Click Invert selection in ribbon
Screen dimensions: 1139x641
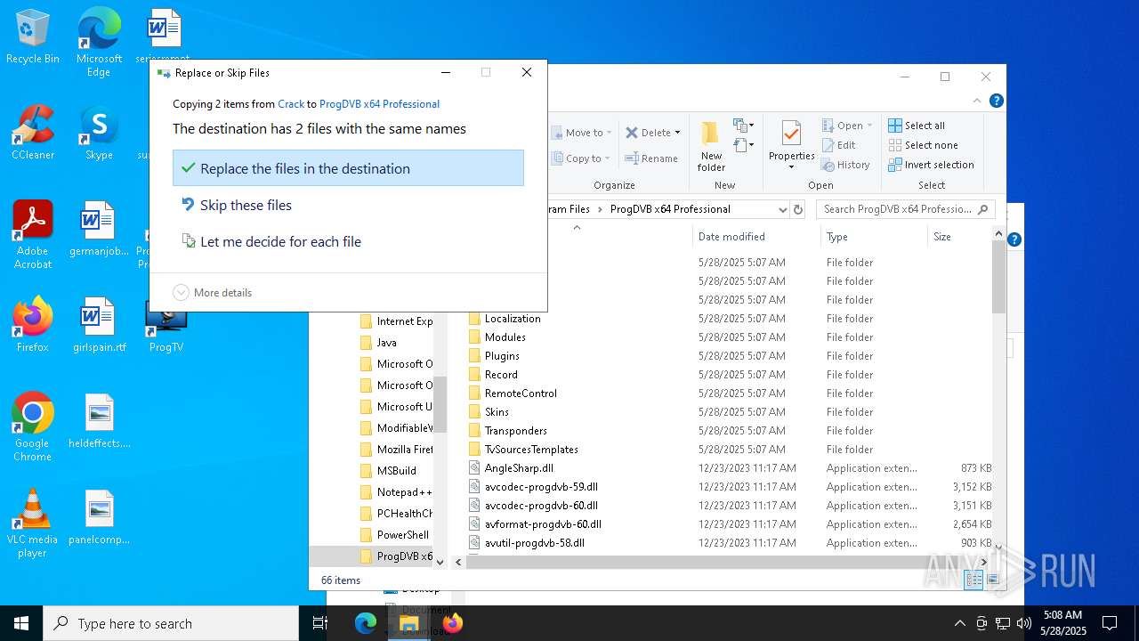(931, 165)
